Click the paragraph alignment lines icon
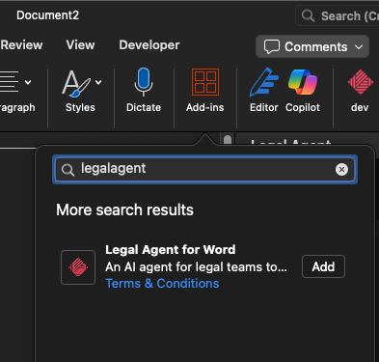 [10, 82]
